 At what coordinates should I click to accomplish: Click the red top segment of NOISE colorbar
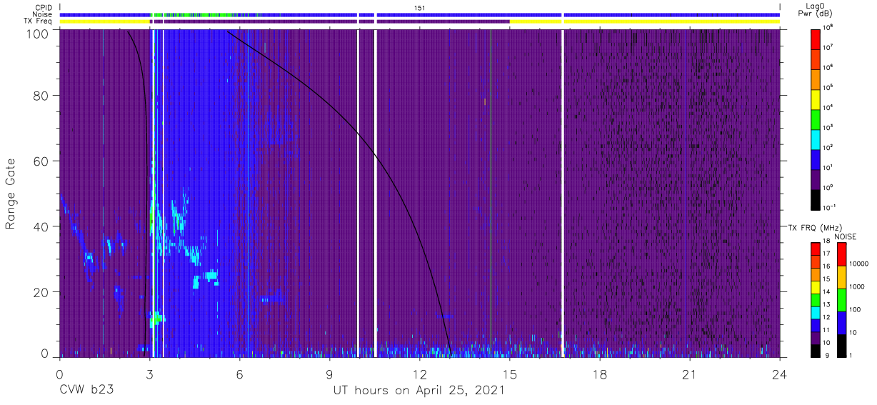(841, 254)
